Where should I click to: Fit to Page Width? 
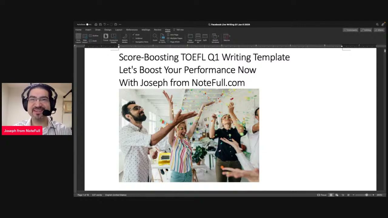click(173, 42)
